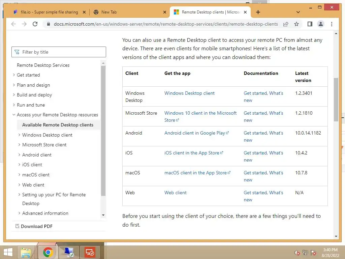Click version number 1.2.3401
Image resolution: width=345 pixels, height=259 pixels.
point(304,93)
